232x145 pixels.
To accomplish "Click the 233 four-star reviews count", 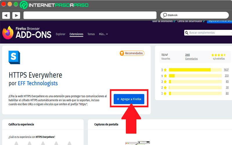I will click(227, 76).
